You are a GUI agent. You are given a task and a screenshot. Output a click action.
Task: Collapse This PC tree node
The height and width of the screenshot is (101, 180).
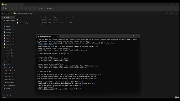click(x=2, y=65)
